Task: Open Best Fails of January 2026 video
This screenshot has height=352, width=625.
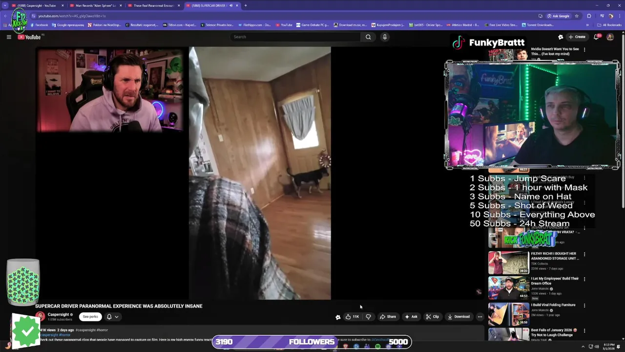Action: tap(555, 332)
